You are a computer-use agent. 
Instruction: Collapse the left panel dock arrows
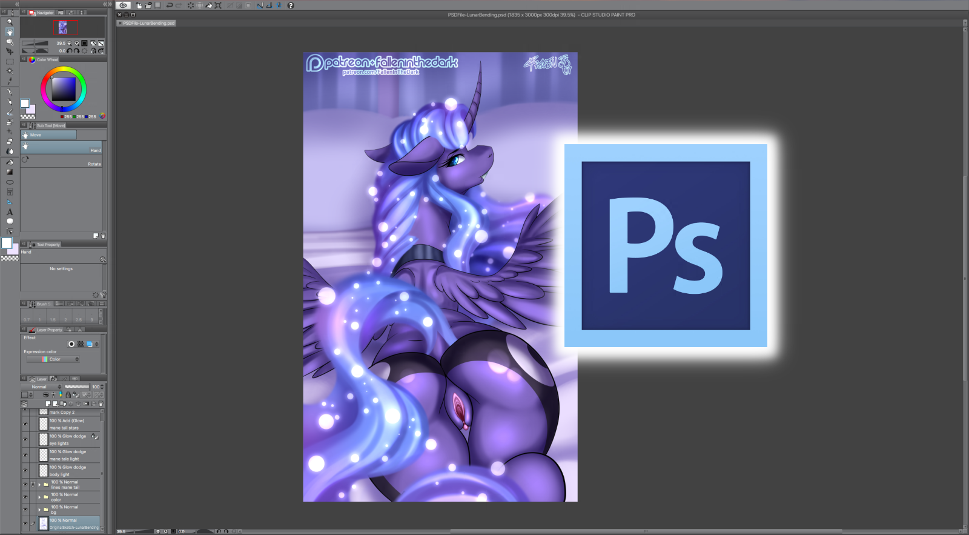17,4
